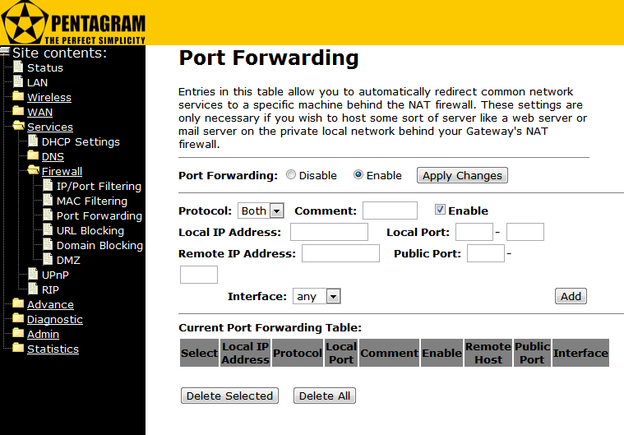Click the Local IP Address input field
The height and width of the screenshot is (435, 624).
329,232
